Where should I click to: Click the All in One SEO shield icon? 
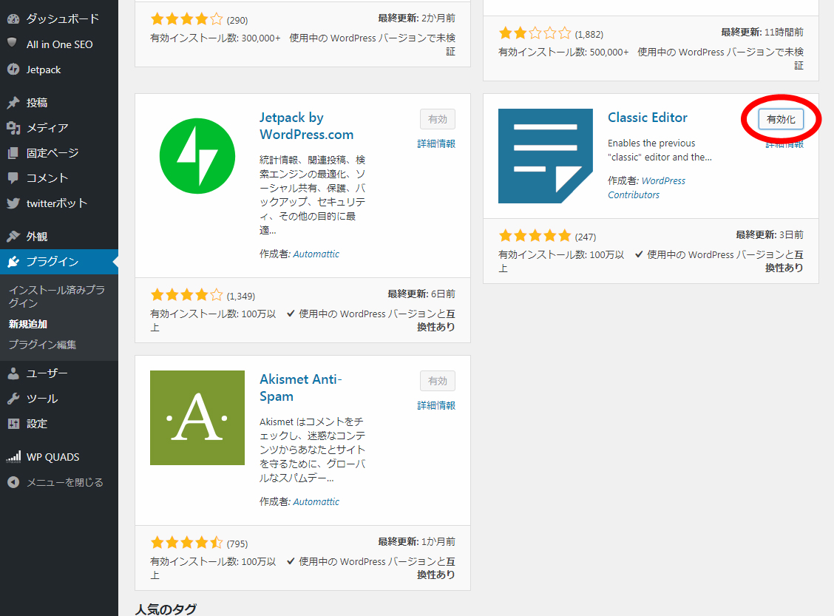point(13,44)
